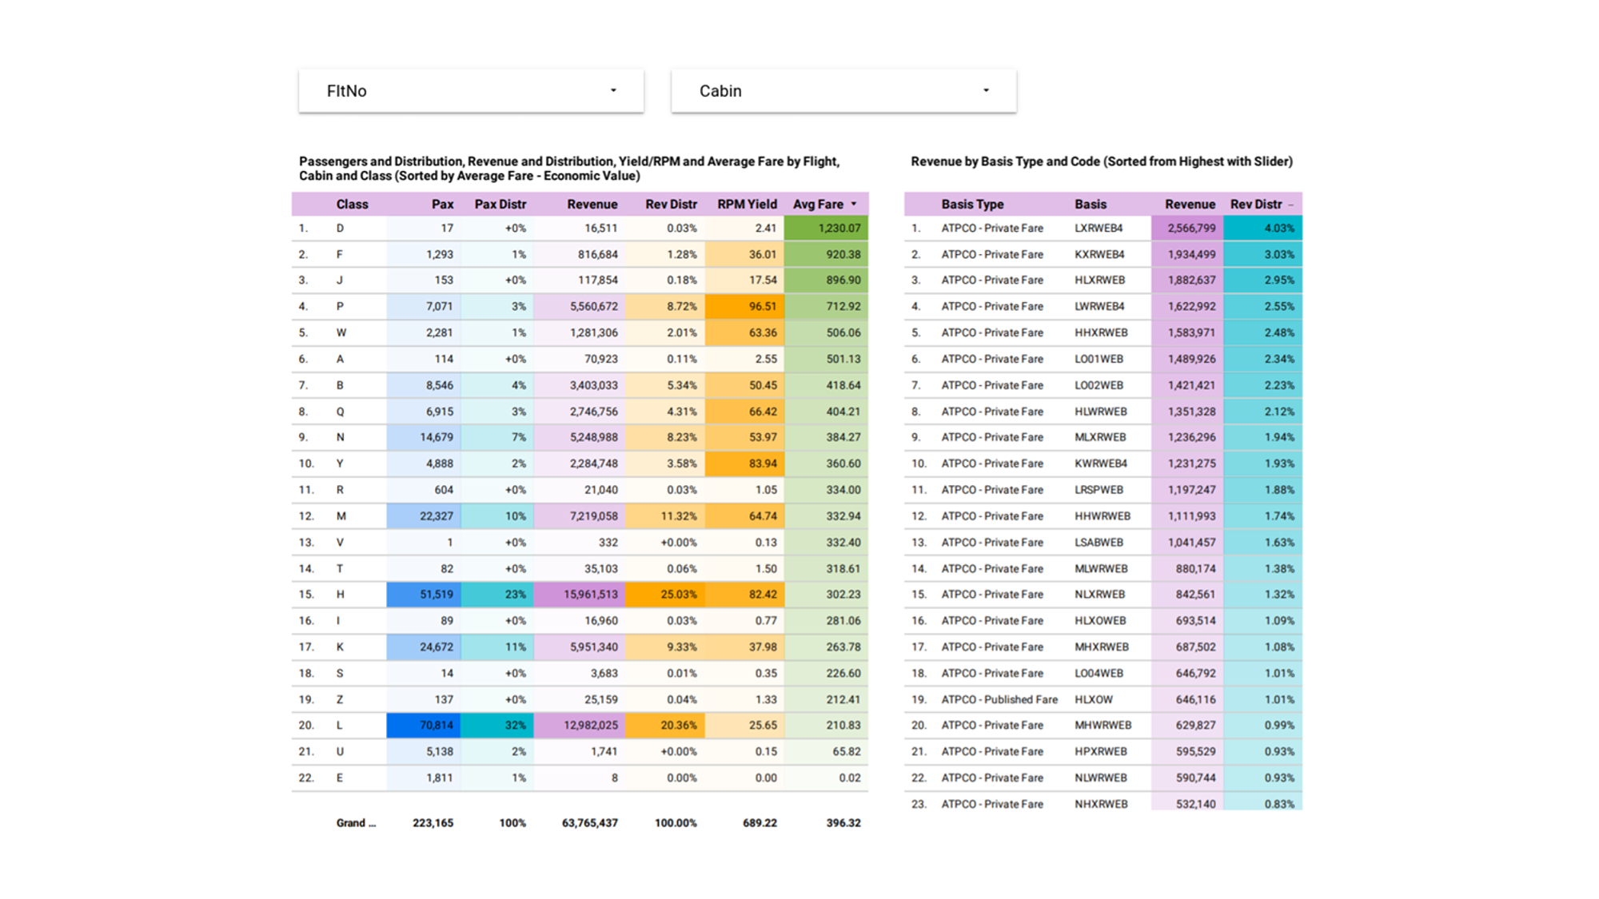This screenshot has width=1599, height=899.
Task: Select ATPCO - Published Fare row text
Action: [x=999, y=700]
